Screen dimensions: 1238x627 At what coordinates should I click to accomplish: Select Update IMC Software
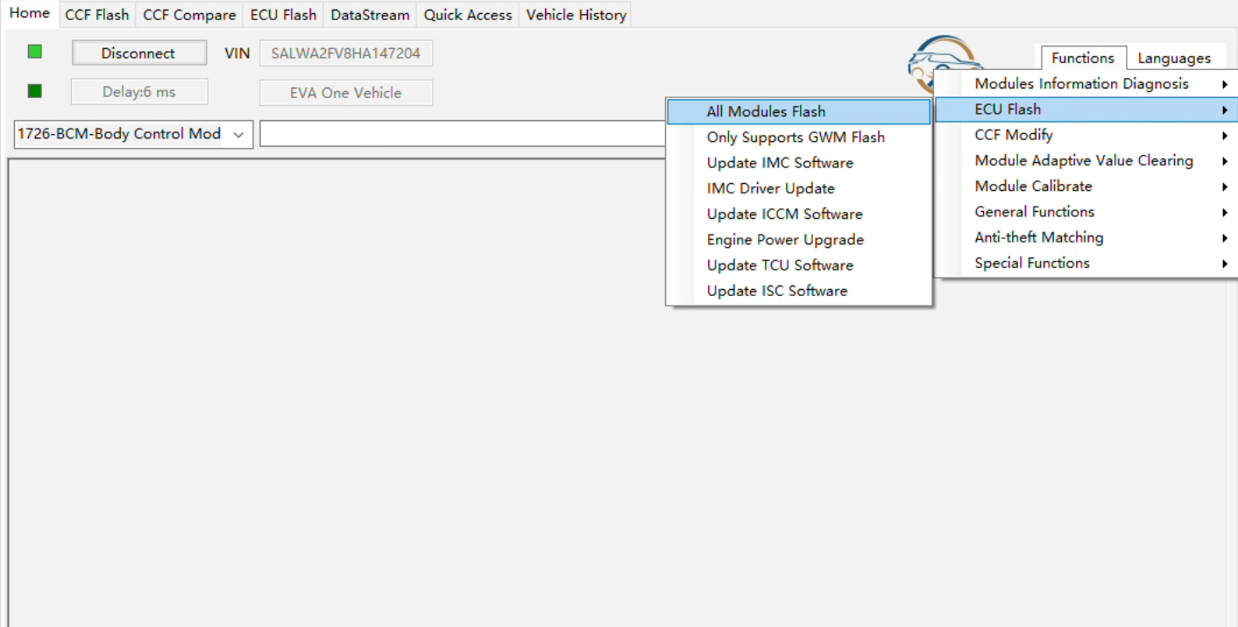click(799, 163)
